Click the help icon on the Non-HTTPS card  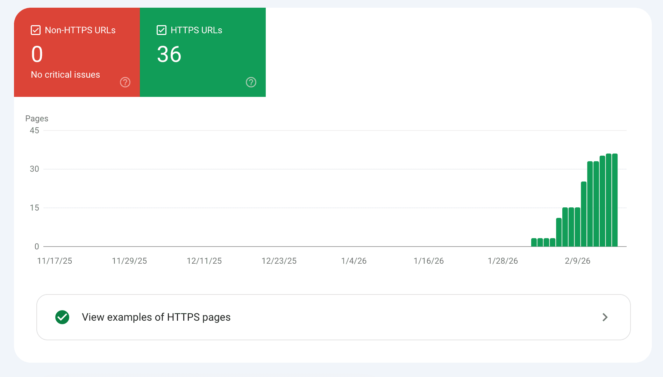pyautogui.click(x=125, y=82)
